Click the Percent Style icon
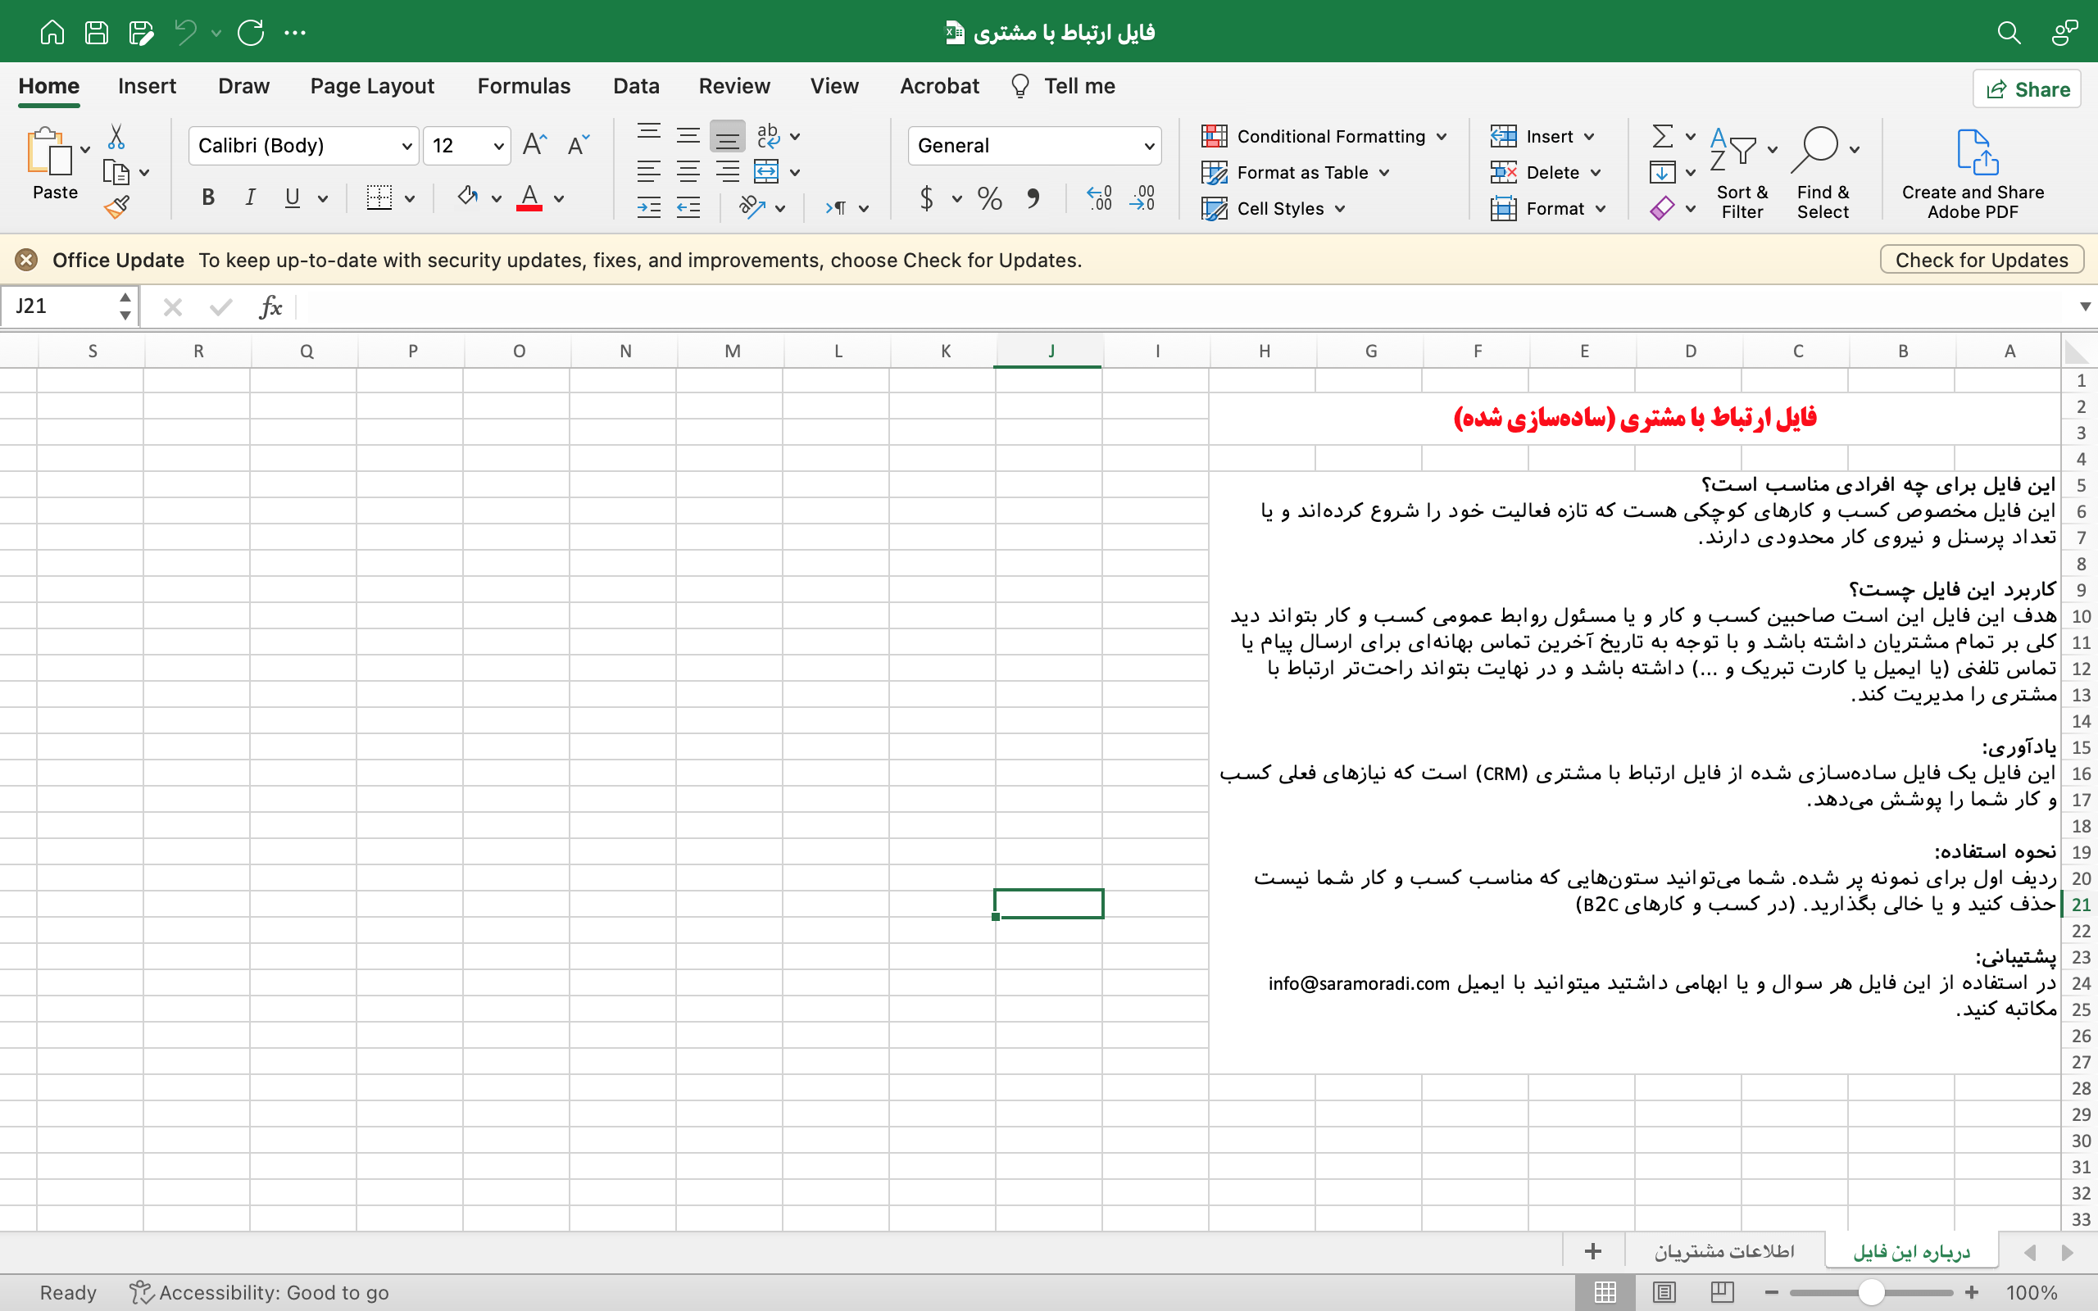The width and height of the screenshot is (2098, 1311). pyautogui.click(x=989, y=198)
